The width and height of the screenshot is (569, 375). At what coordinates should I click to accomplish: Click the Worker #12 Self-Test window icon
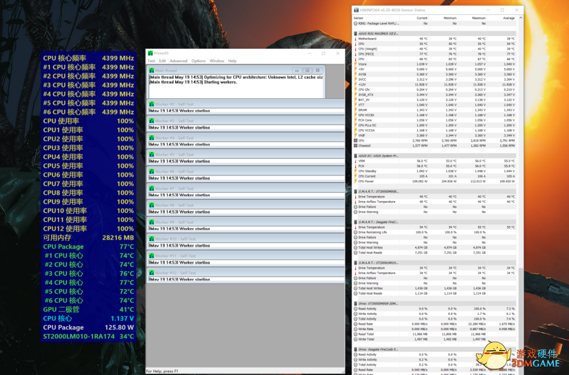(152, 273)
